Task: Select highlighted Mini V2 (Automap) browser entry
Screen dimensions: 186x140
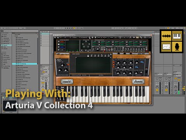Action: pos(24,64)
